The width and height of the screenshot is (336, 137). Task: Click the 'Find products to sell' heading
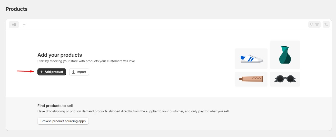point(55,106)
